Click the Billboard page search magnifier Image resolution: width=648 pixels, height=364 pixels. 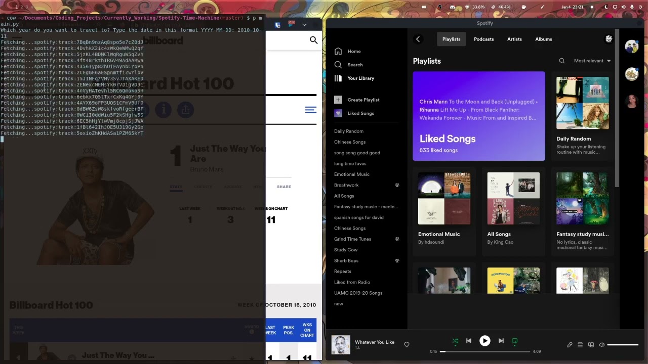[x=314, y=40]
